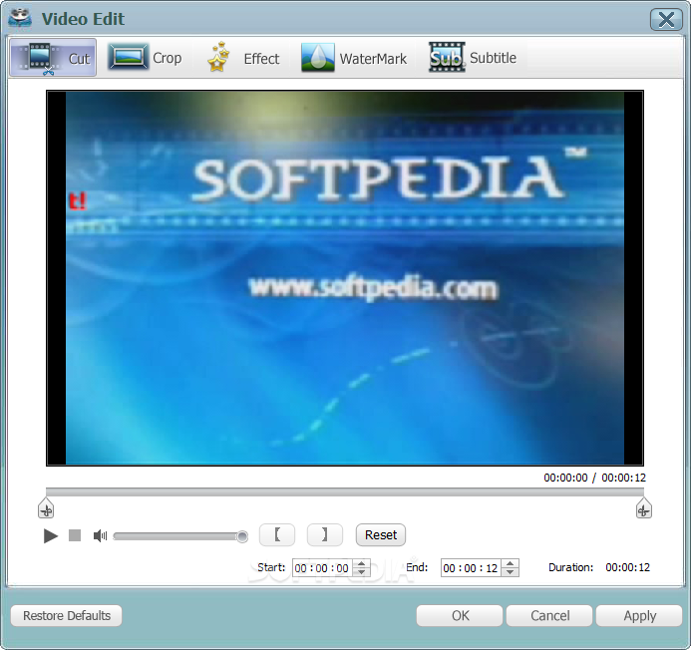
Task: Click Restore Defaults button
Action: pos(67,616)
